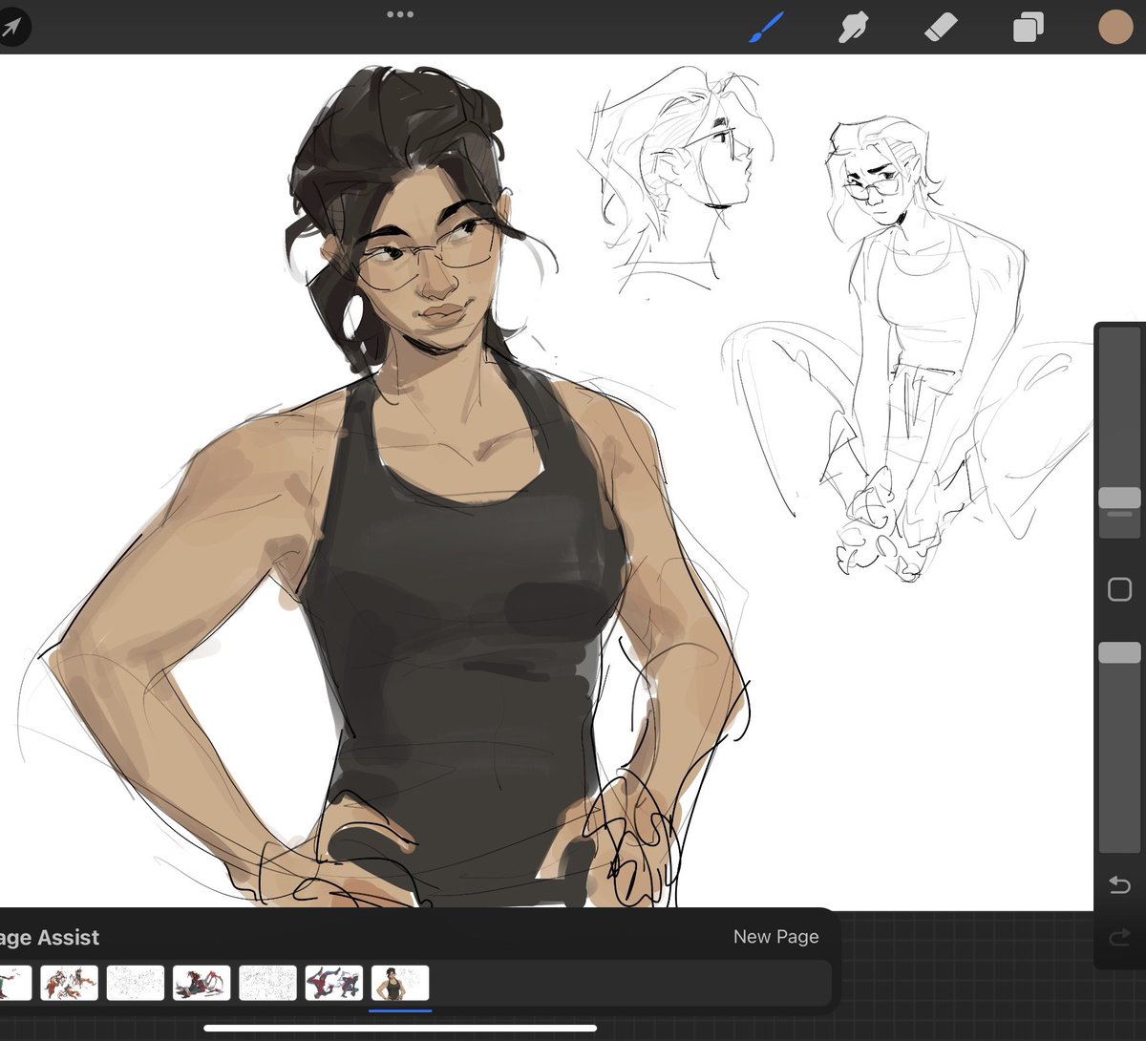Open the active tan color swatch
Screen dimensions: 1146x1041
(x=1114, y=28)
